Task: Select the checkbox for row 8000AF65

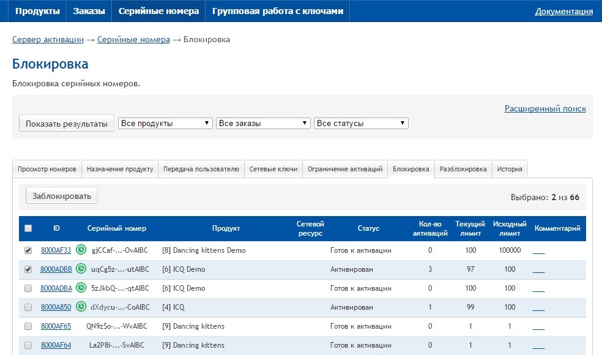Action: (28, 326)
